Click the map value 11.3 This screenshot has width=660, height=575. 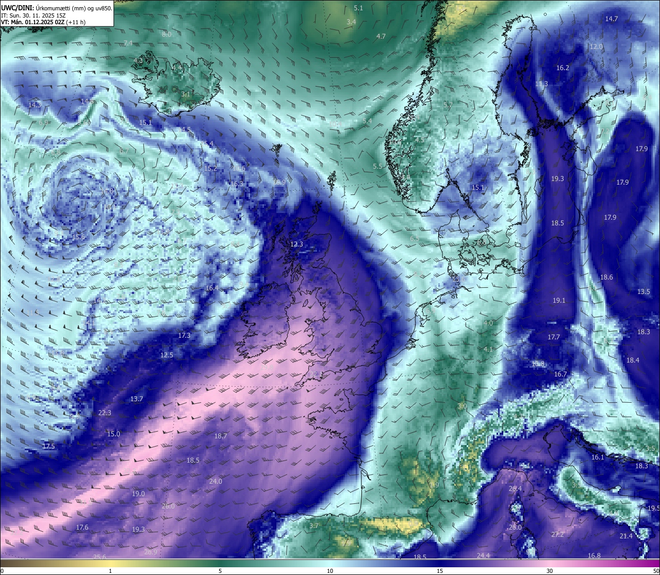541,84
